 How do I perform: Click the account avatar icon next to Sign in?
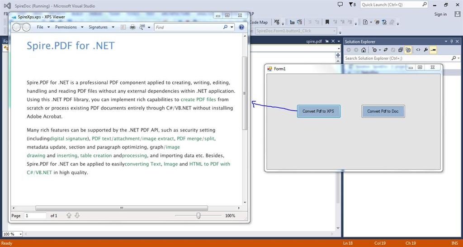pyautogui.click(x=457, y=14)
